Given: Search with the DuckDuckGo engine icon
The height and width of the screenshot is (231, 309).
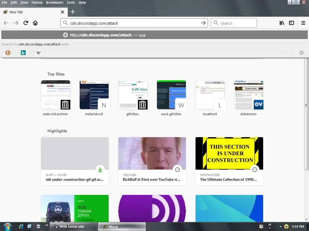Looking at the screenshot, I should tap(8, 53).
